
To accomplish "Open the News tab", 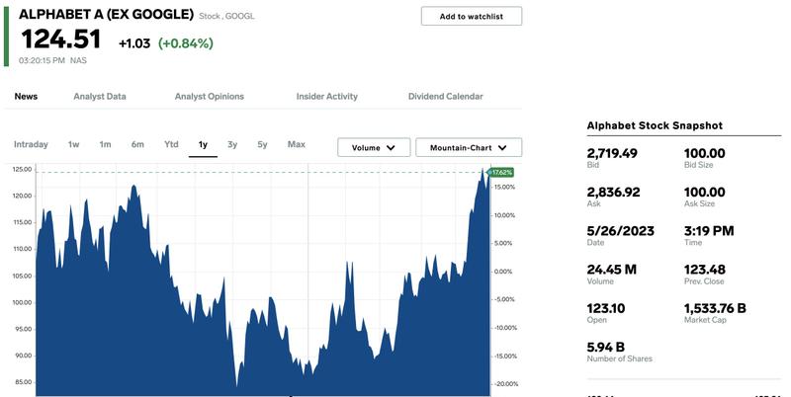I will (x=26, y=96).
